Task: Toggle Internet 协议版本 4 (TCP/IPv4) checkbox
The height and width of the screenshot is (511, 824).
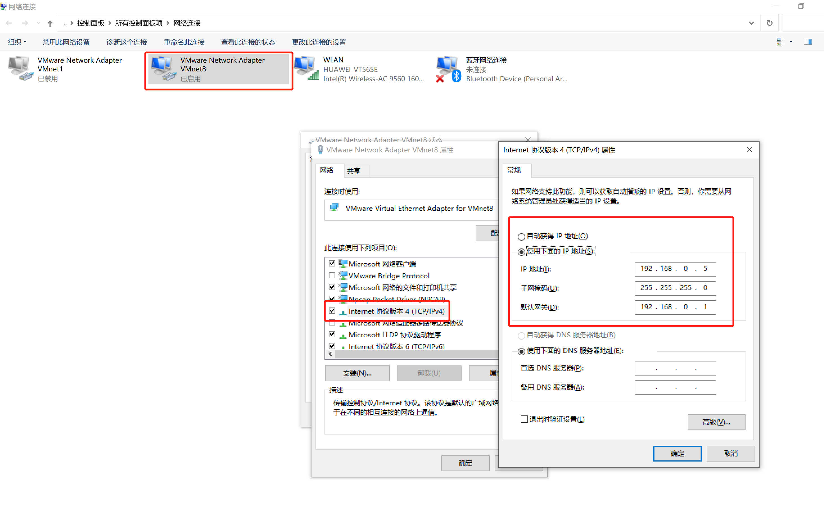Action: click(x=332, y=311)
